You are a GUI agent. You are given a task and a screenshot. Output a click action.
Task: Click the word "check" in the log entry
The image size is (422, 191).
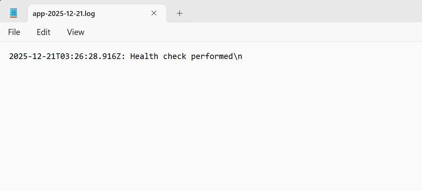click(x=174, y=56)
